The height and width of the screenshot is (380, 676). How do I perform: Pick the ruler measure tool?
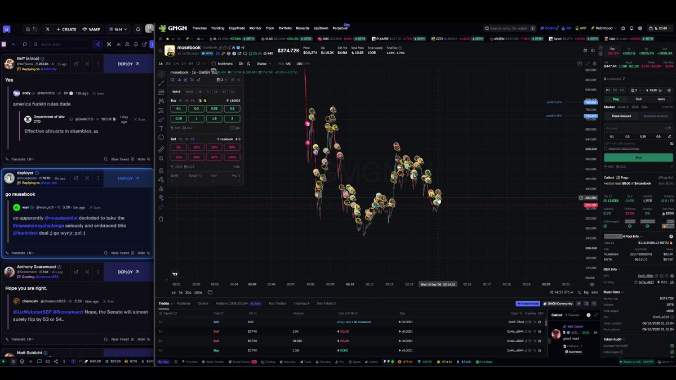pyautogui.click(x=162, y=149)
